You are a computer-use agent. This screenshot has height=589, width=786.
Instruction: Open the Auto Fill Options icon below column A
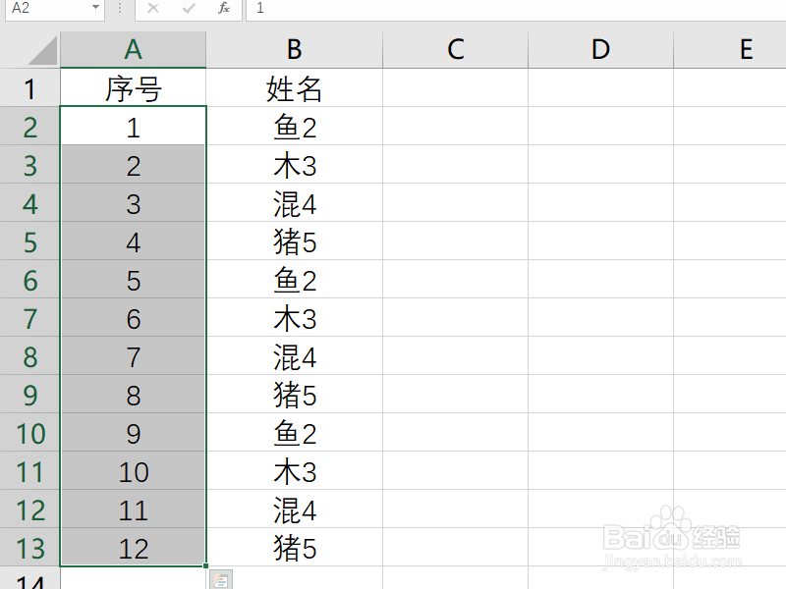(221, 579)
